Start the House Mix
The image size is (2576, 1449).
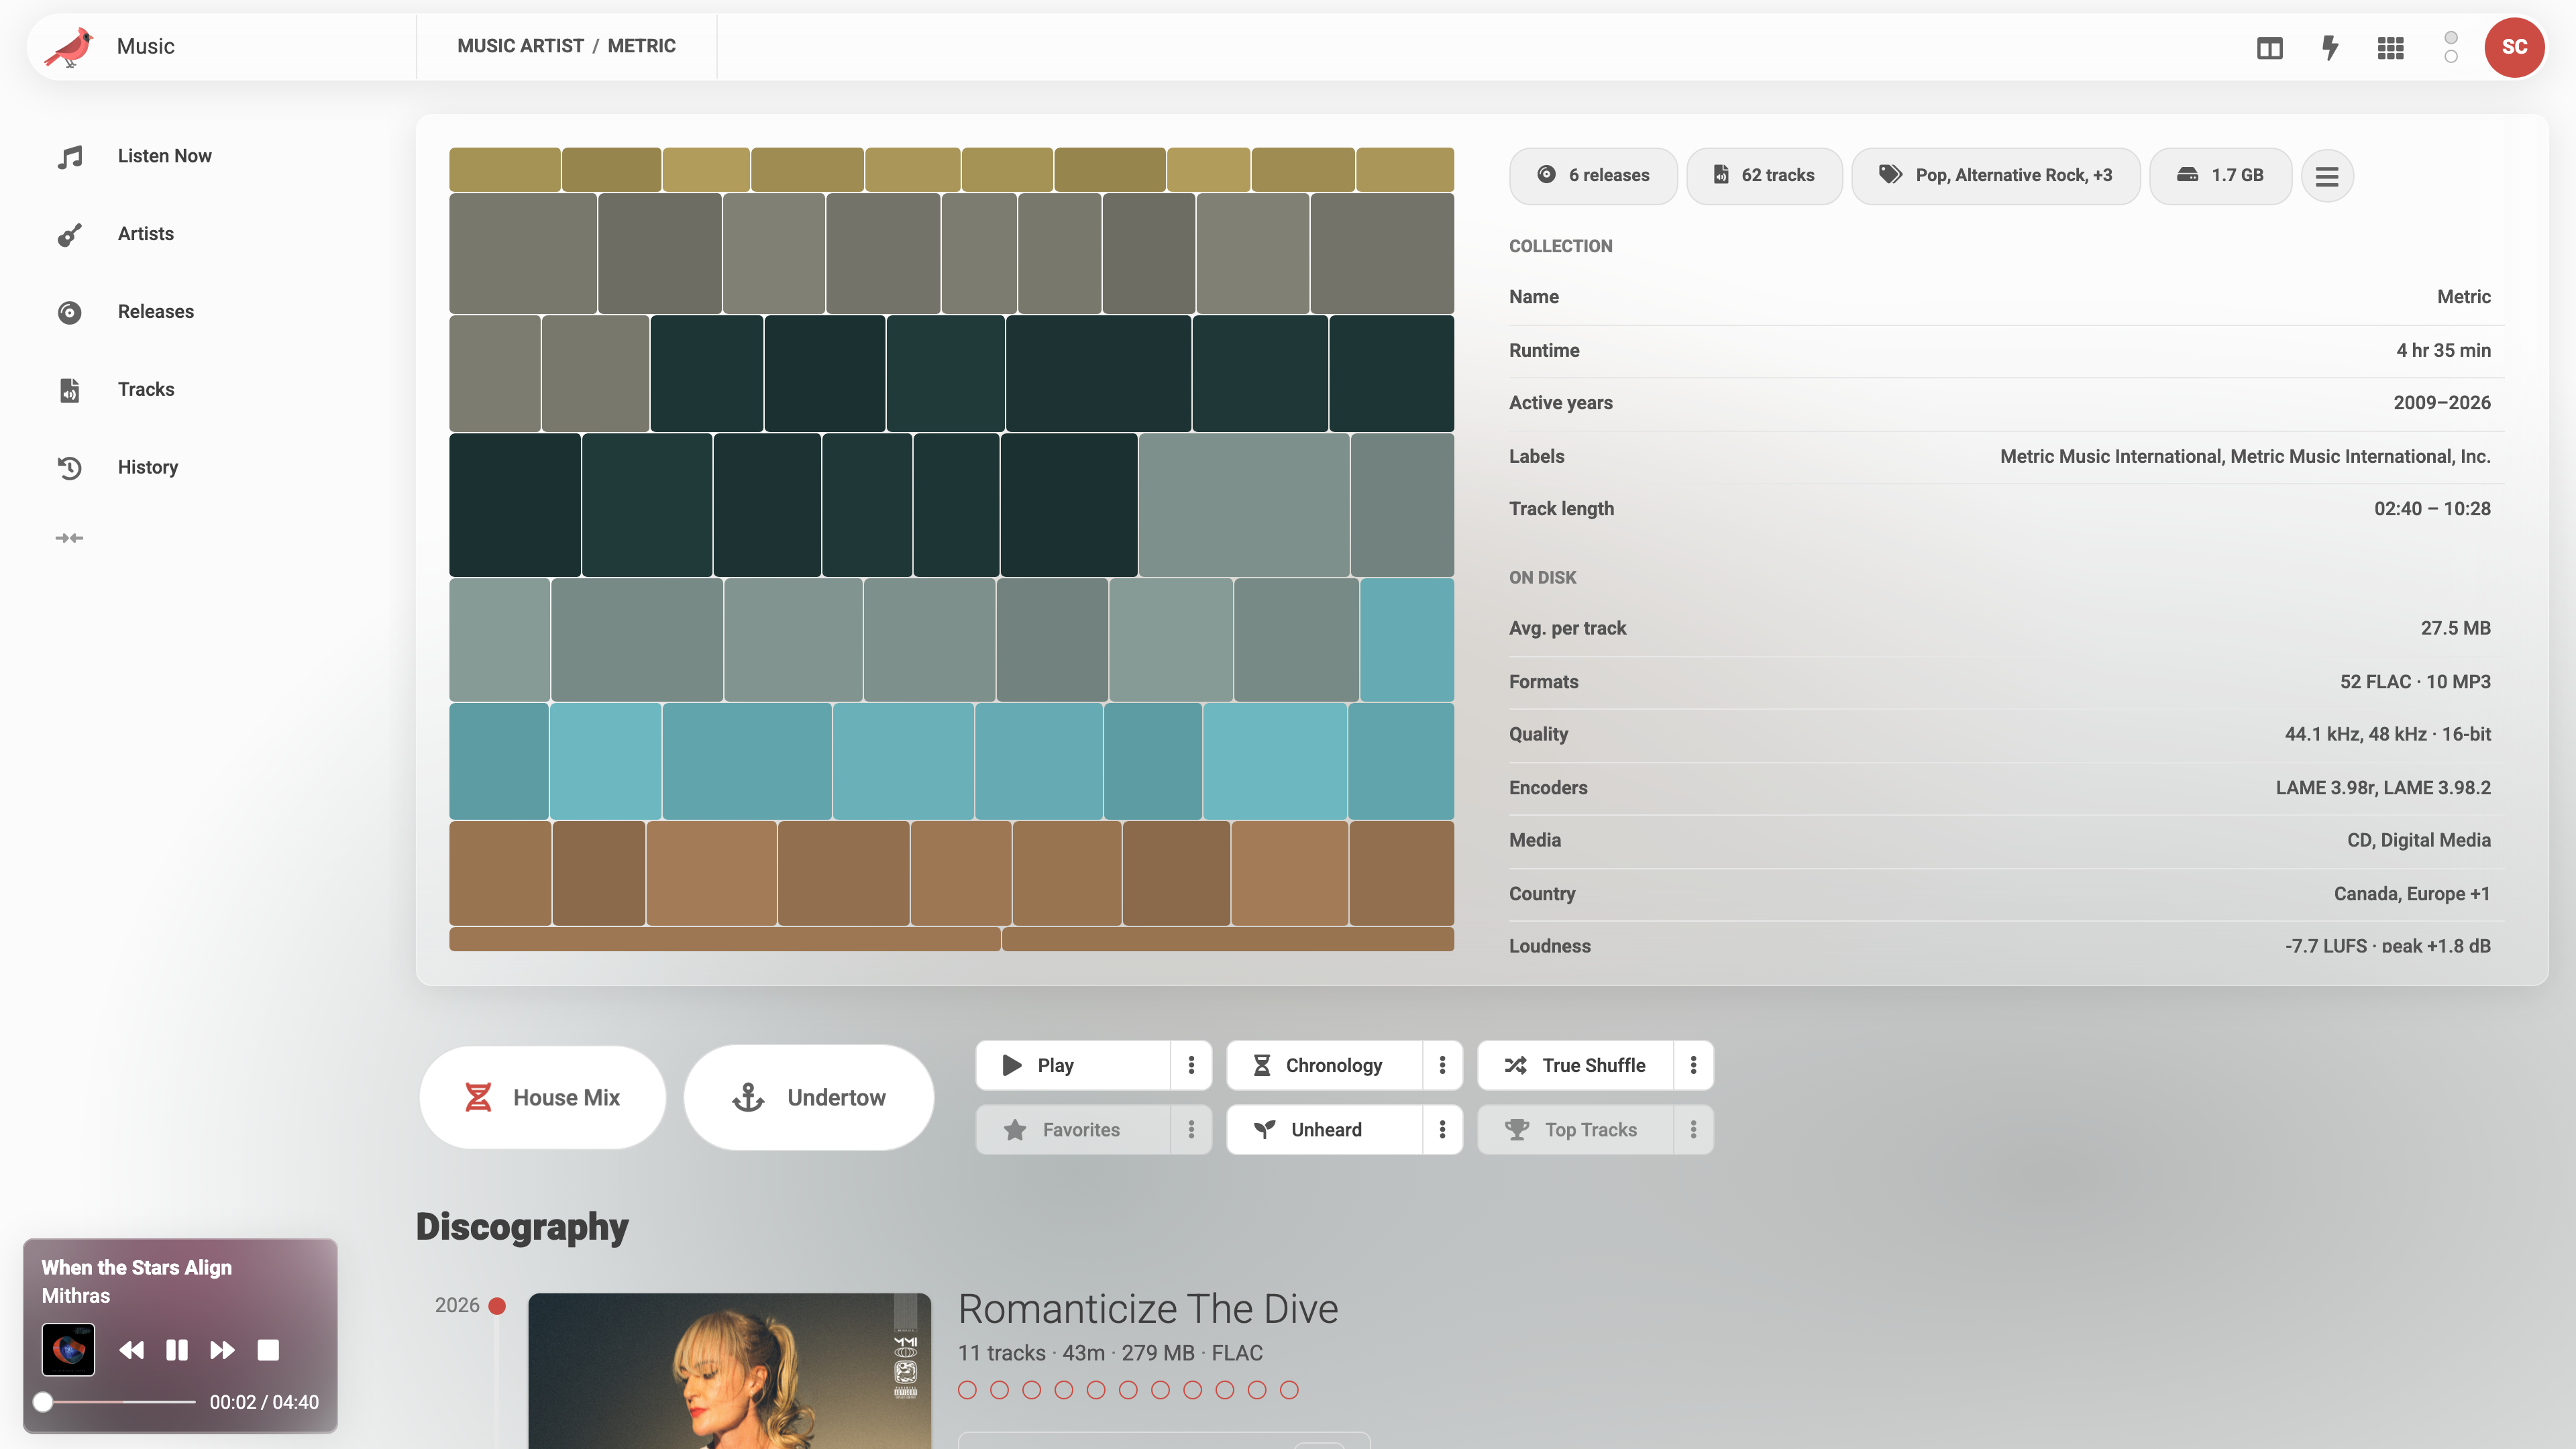pyautogui.click(x=542, y=1098)
